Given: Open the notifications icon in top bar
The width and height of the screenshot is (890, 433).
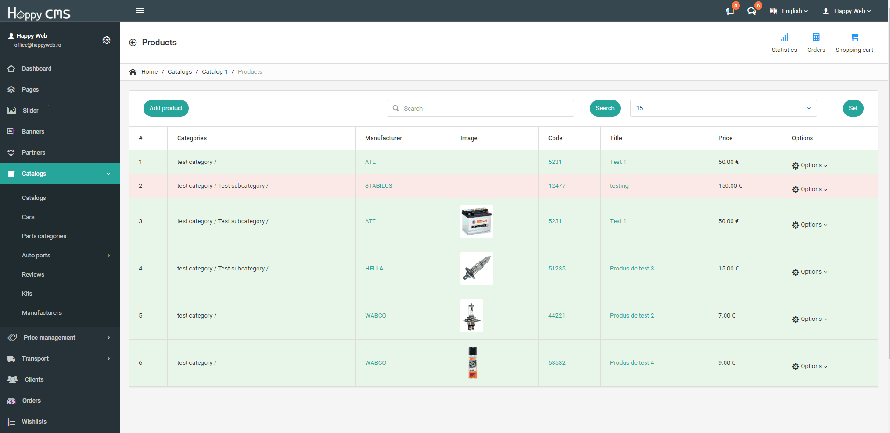Looking at the screenshot, I should 730,11.
